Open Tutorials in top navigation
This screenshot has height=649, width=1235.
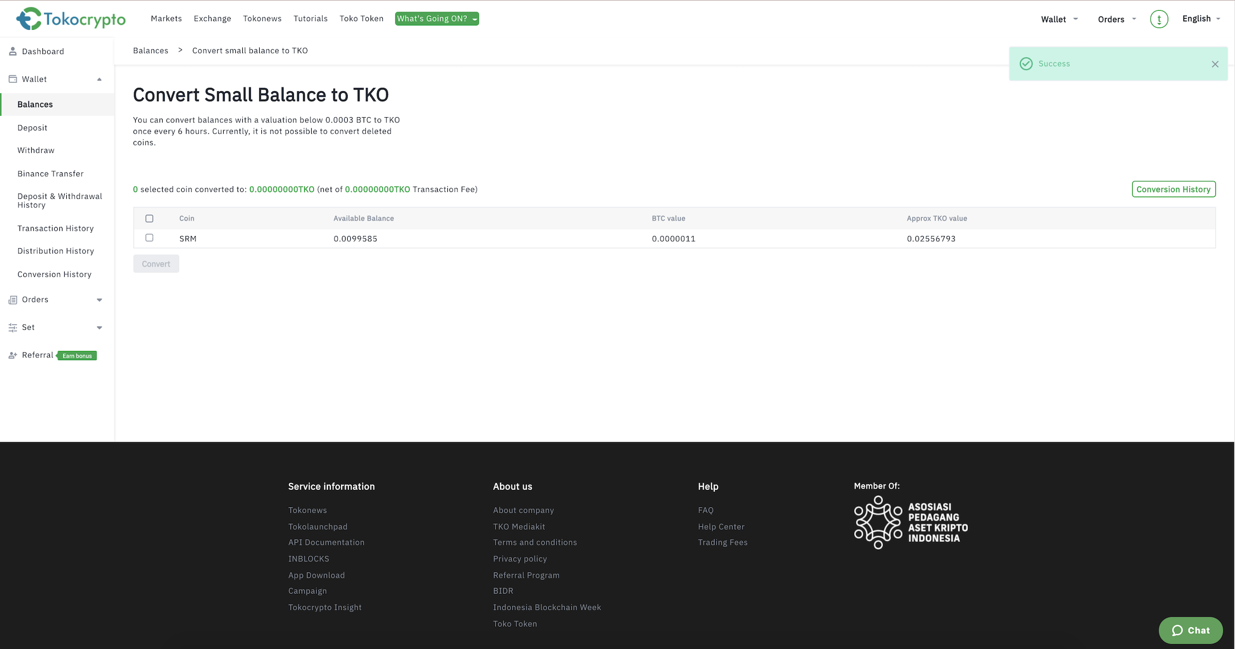tap(311, 19)
